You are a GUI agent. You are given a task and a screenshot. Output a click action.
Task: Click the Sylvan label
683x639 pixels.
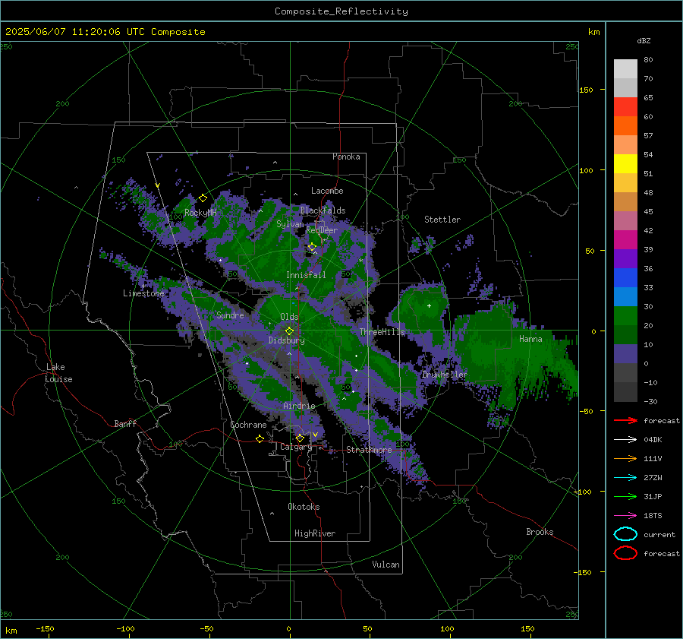click(290, 224)
